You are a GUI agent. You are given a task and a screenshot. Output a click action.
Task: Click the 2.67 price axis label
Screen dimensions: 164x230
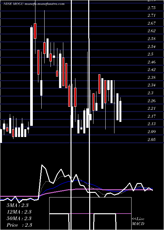152,23
